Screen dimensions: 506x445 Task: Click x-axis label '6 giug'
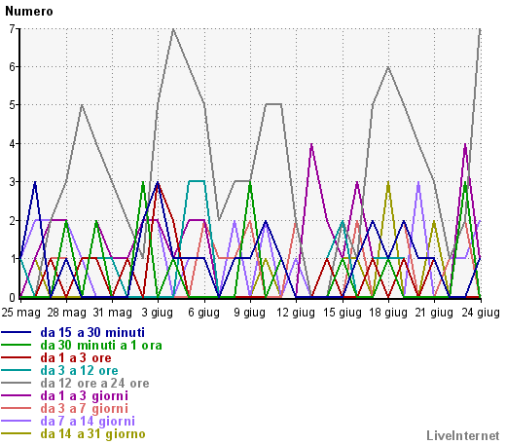(x=204, y=313)
